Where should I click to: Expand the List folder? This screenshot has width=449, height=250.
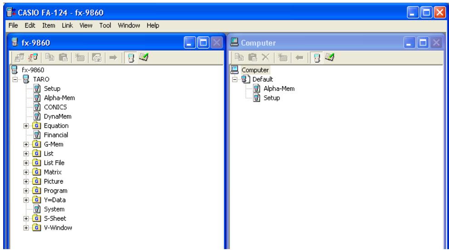tap(26, 154)
